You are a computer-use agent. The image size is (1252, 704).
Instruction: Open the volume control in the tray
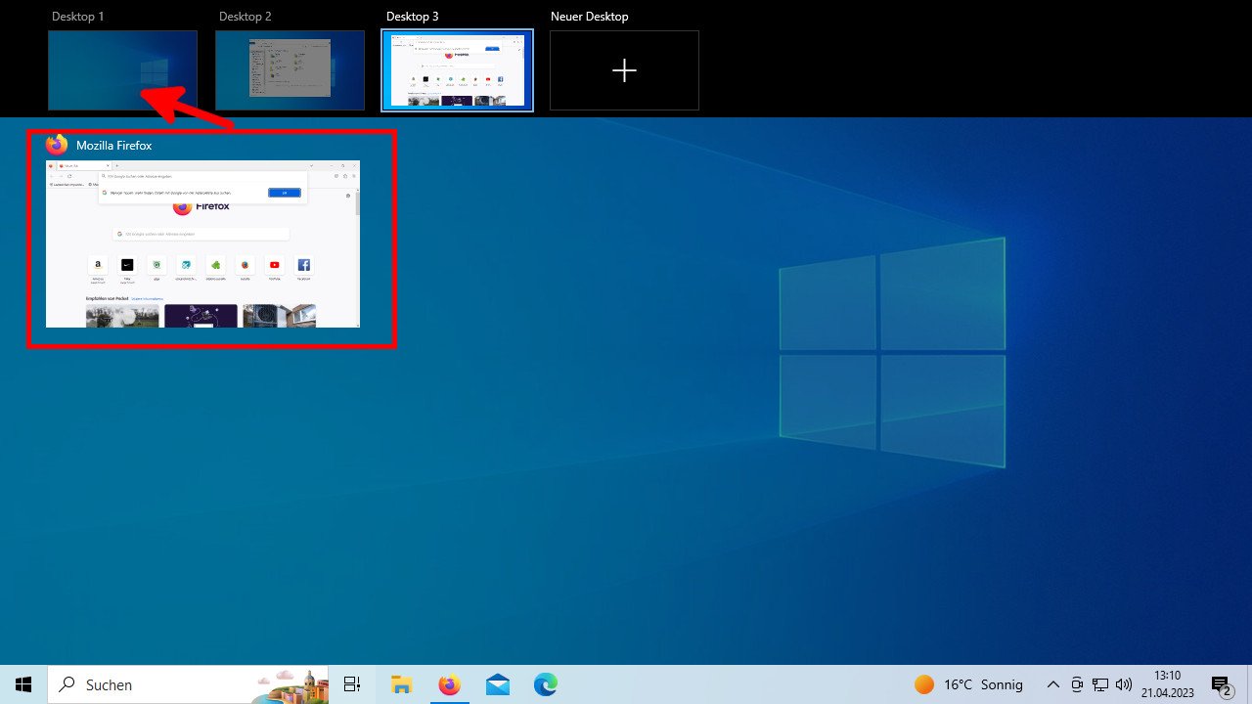(x=1123, y=683)
